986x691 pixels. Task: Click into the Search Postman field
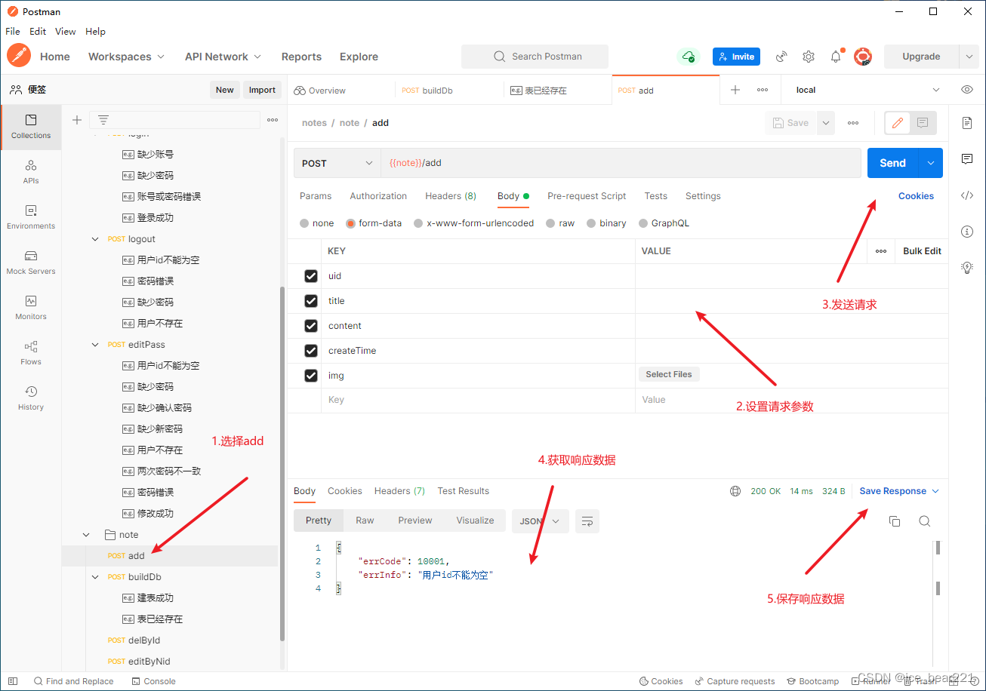point(535,57)
